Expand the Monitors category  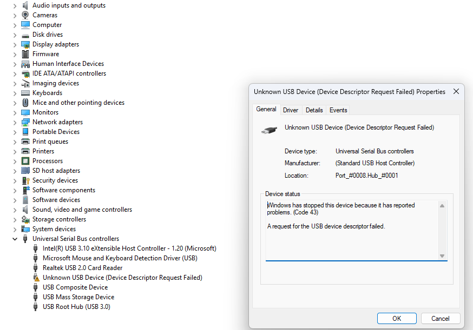pos(15,113)
